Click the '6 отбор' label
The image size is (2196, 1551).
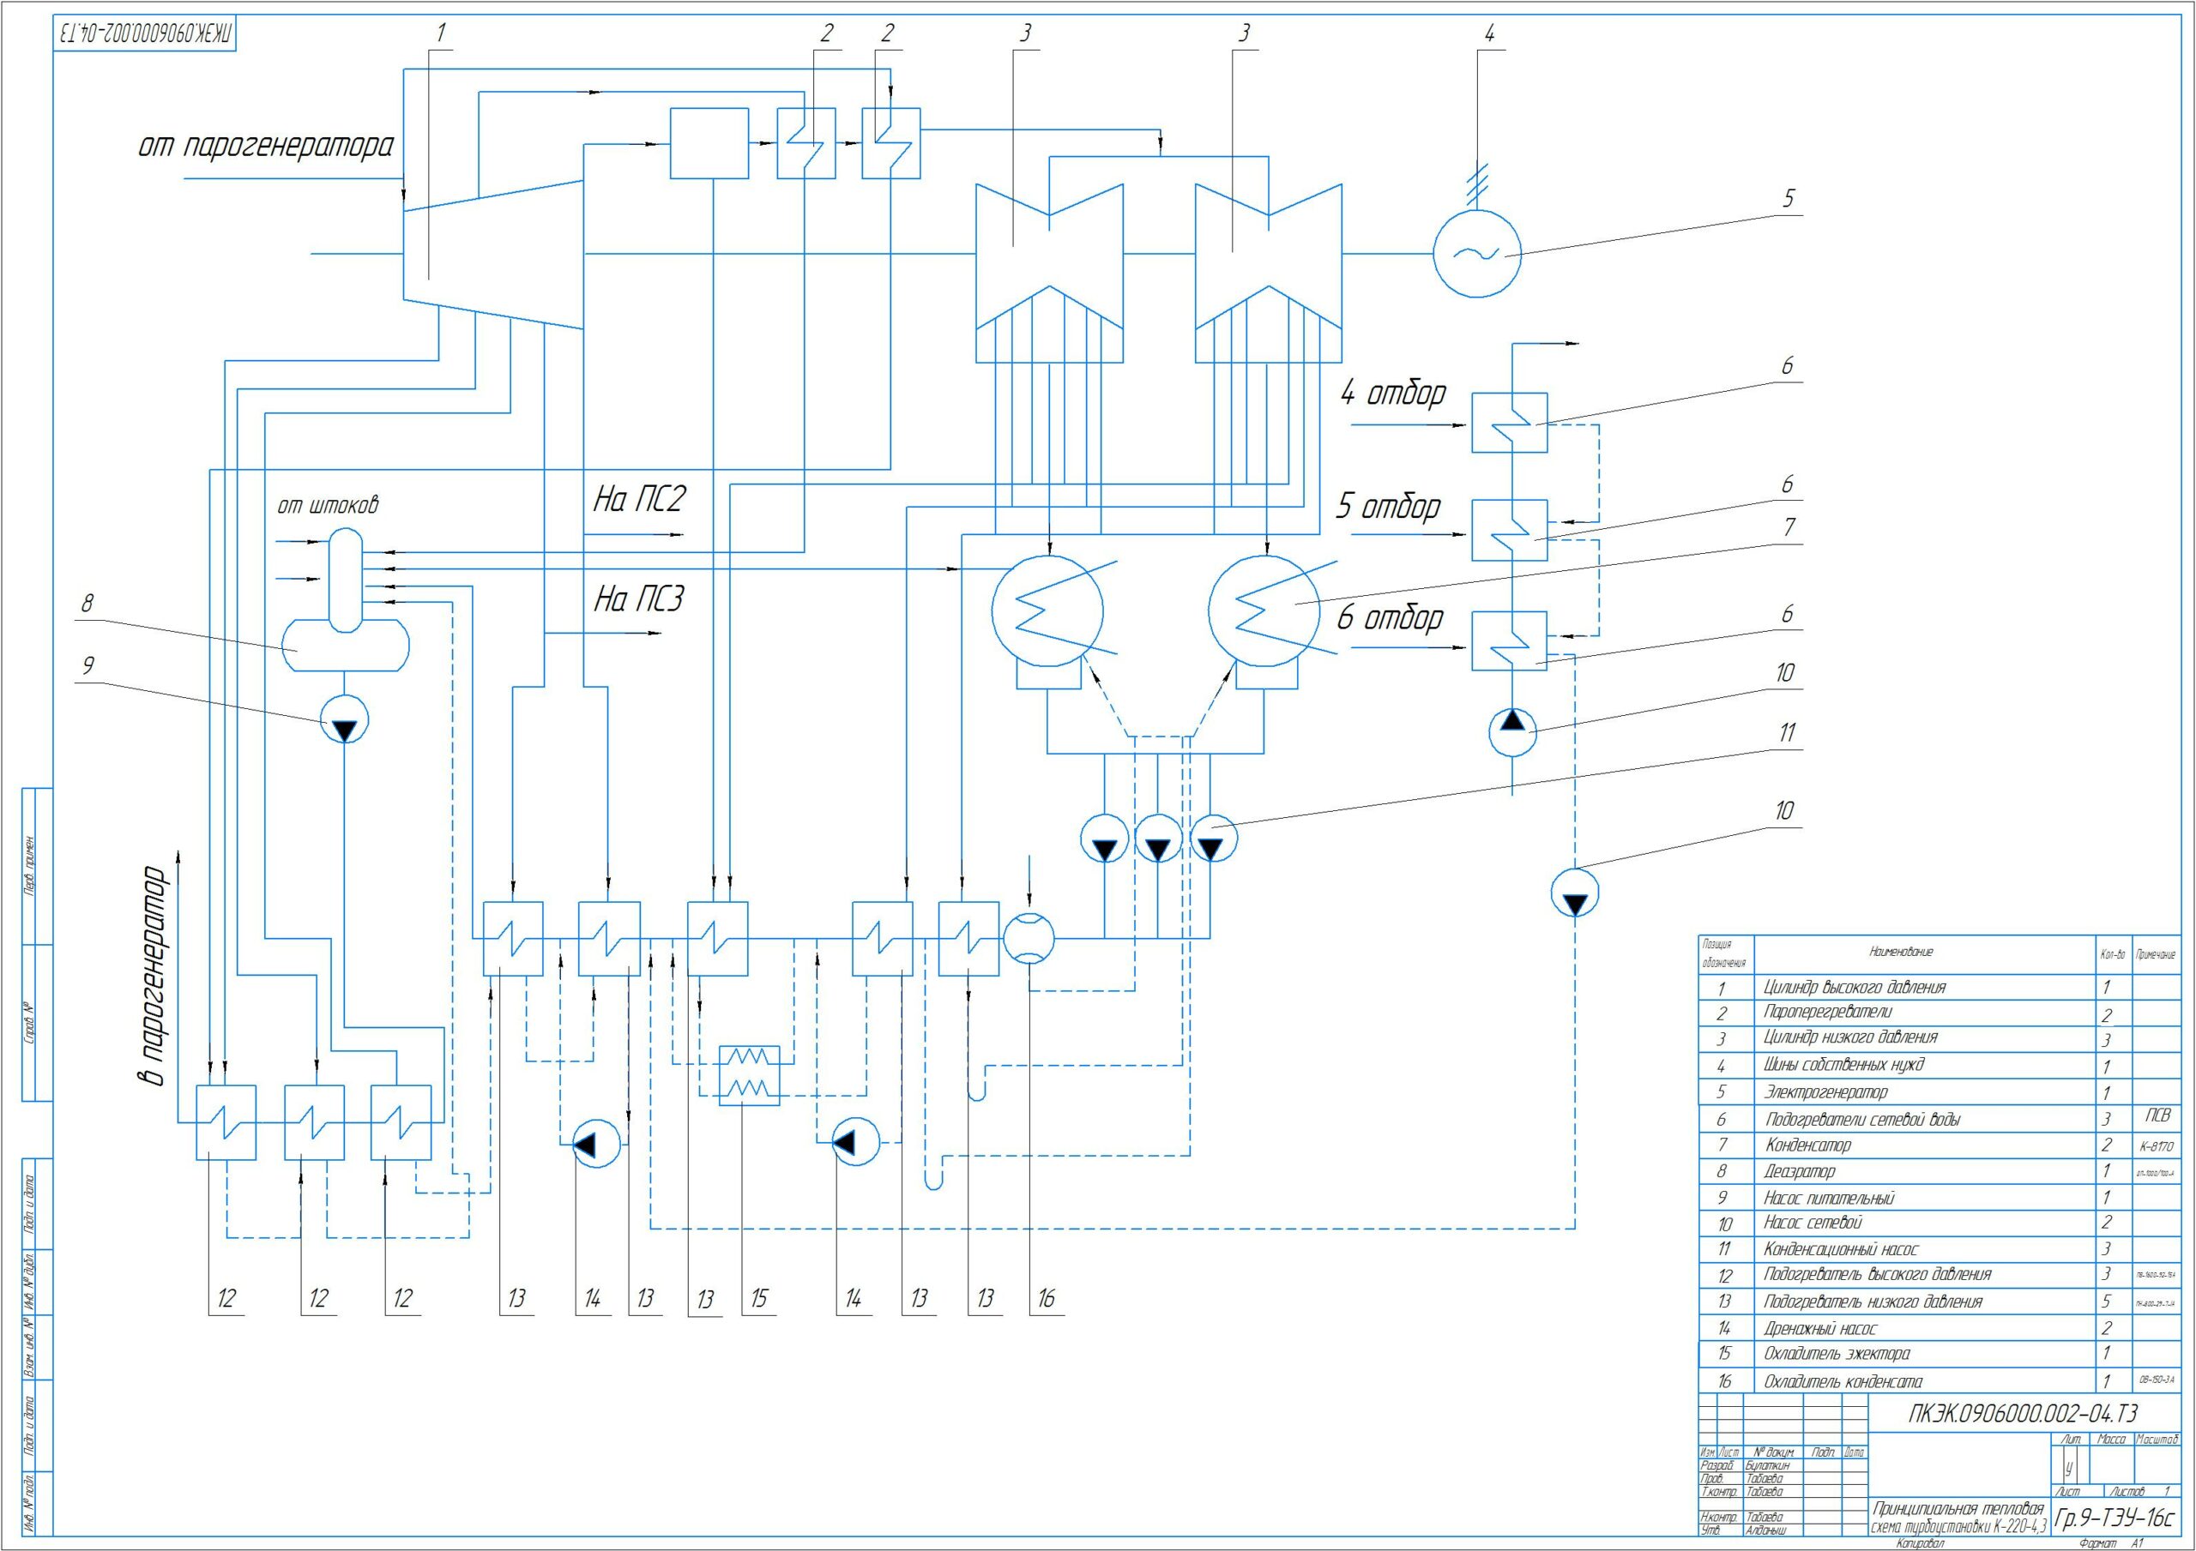[x=1391, y=617]
